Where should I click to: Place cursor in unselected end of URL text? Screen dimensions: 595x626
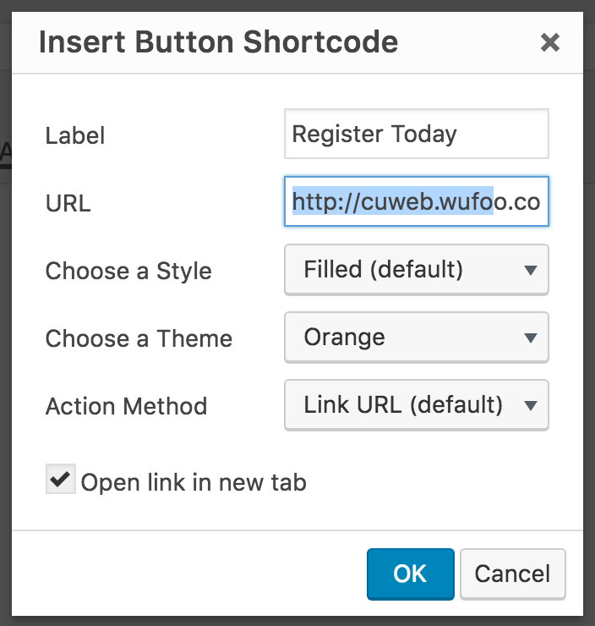(x=517, y=201)
